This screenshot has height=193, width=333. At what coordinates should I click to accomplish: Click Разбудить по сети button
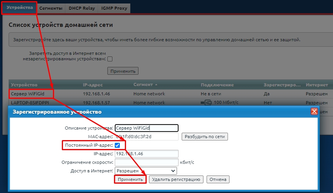tap(205, 137)
